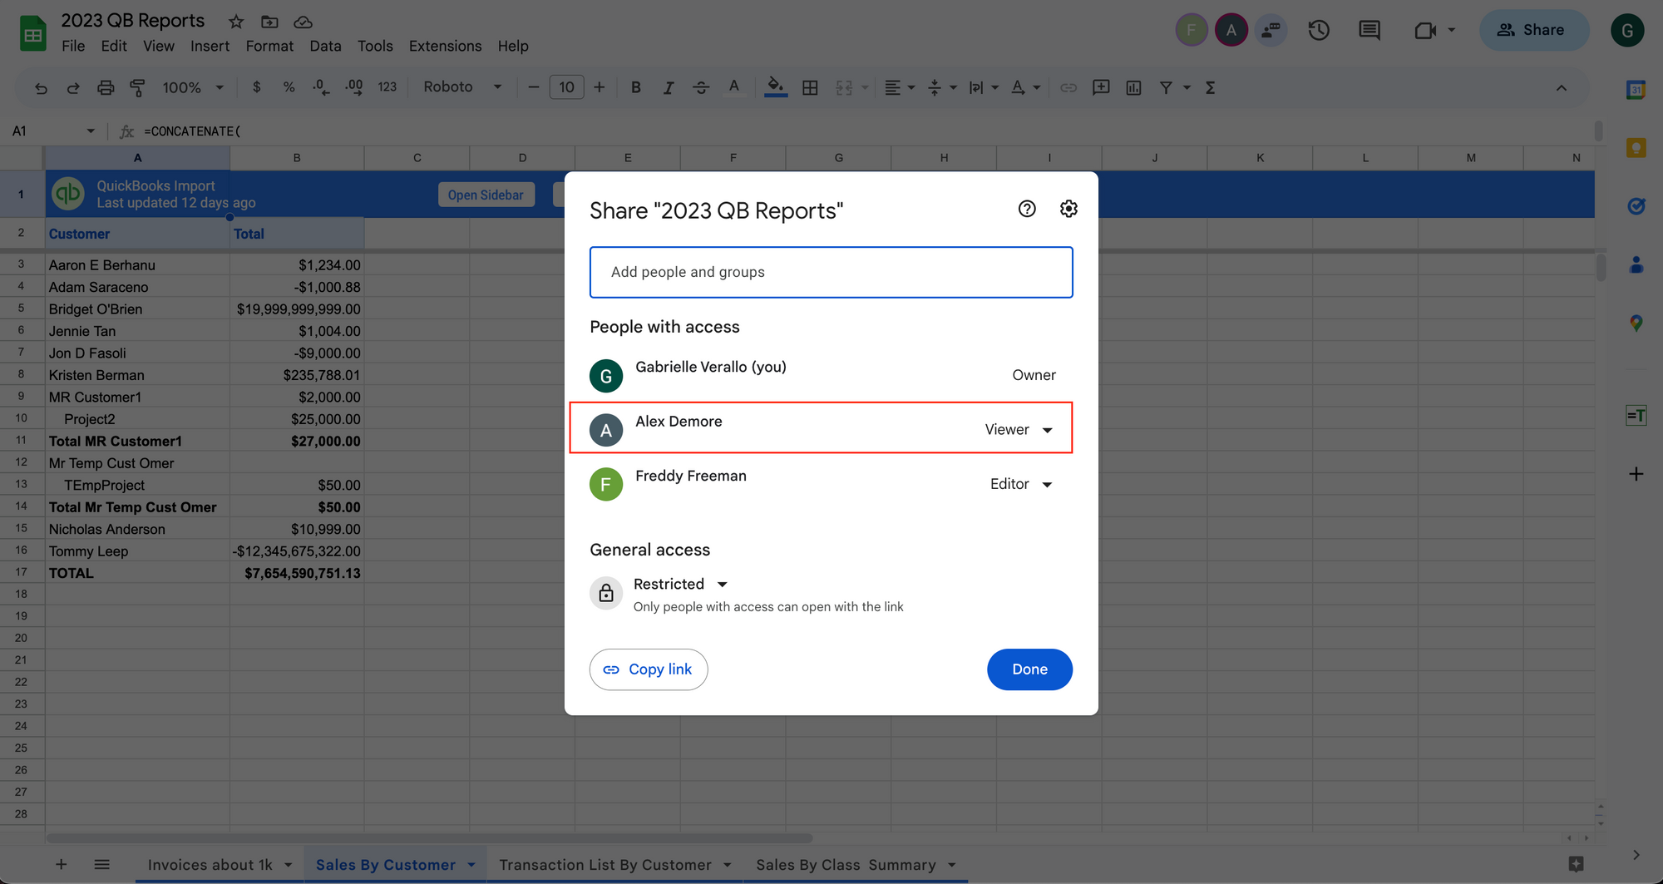Open all comments icon
Image resolution: width=1663 pixels, height=884 pixels.
pos(1369,30)
